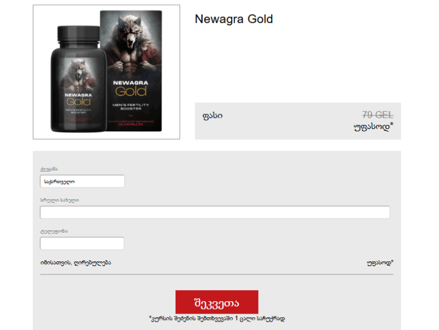439x330 pixels.
Task: Click უფასოდ* in the price box
Action: pyautogui.click(x=373, y=126)
